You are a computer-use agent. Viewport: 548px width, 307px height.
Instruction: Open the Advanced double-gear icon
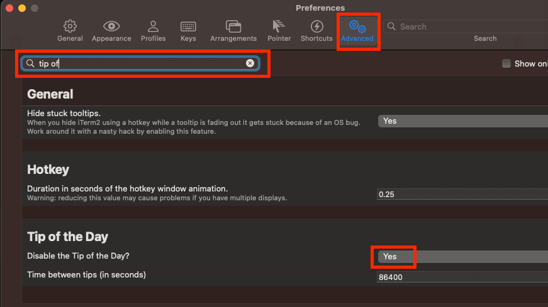coord(357,26)
